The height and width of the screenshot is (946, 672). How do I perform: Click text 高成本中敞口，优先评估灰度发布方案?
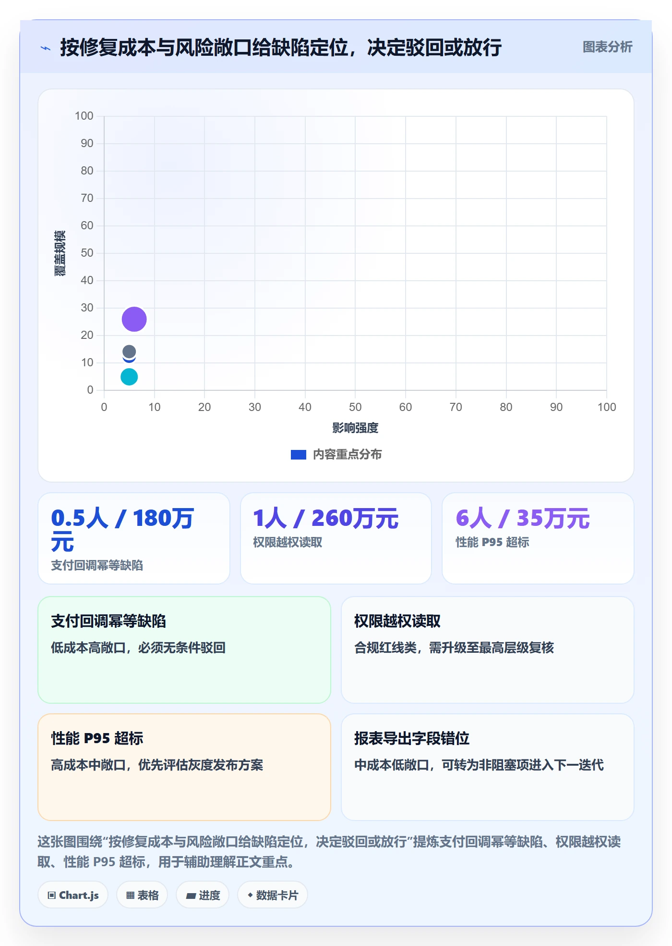point(157,765)
